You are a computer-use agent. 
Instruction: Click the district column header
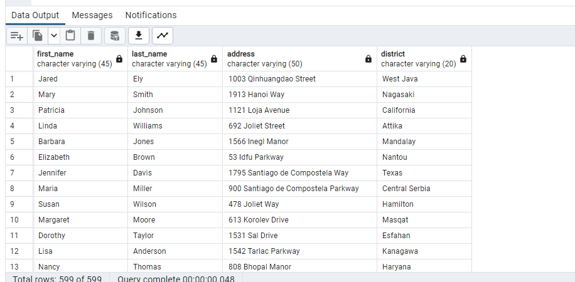coord(424,59)
